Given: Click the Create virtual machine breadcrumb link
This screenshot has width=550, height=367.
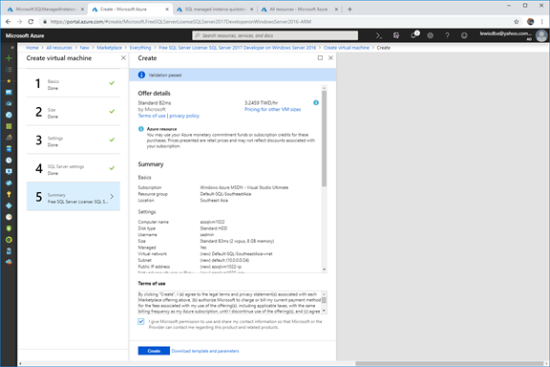Looking at the screenshot, I should 347,48.
